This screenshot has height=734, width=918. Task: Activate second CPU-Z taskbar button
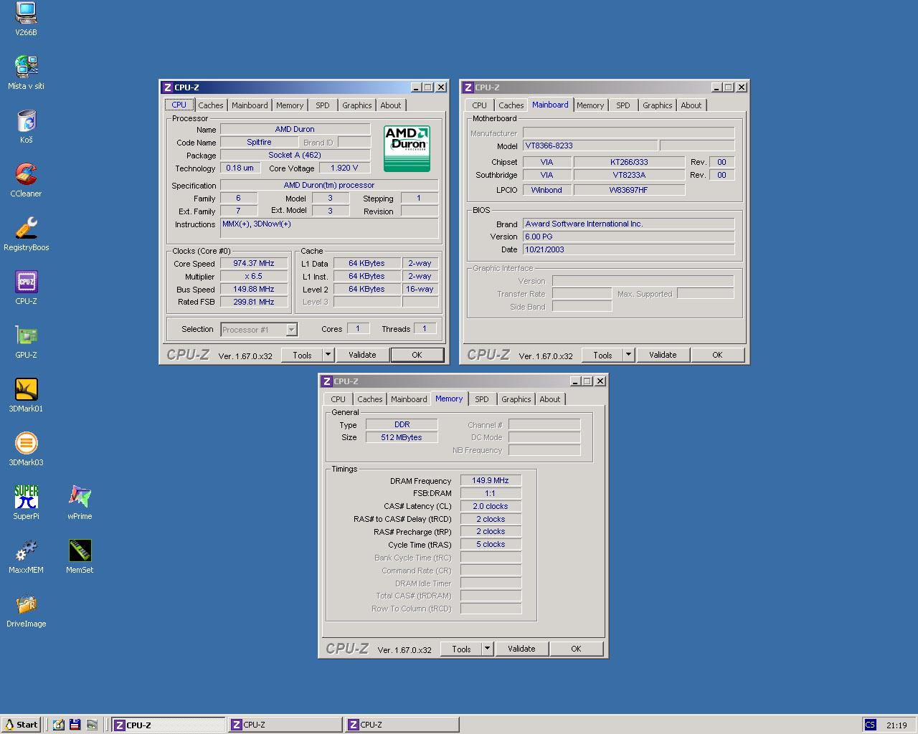coord(285,725)
